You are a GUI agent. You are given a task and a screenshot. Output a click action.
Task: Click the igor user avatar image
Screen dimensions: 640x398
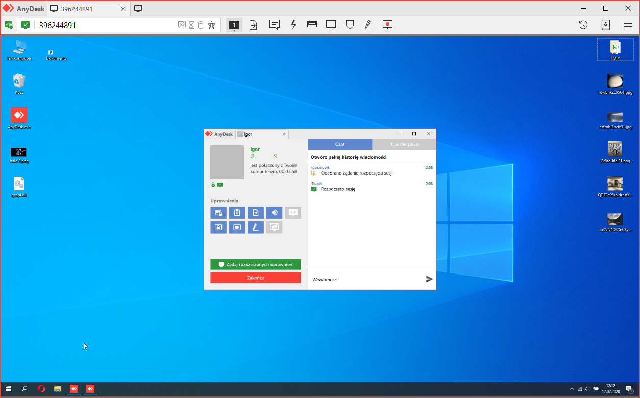point(227,162)
